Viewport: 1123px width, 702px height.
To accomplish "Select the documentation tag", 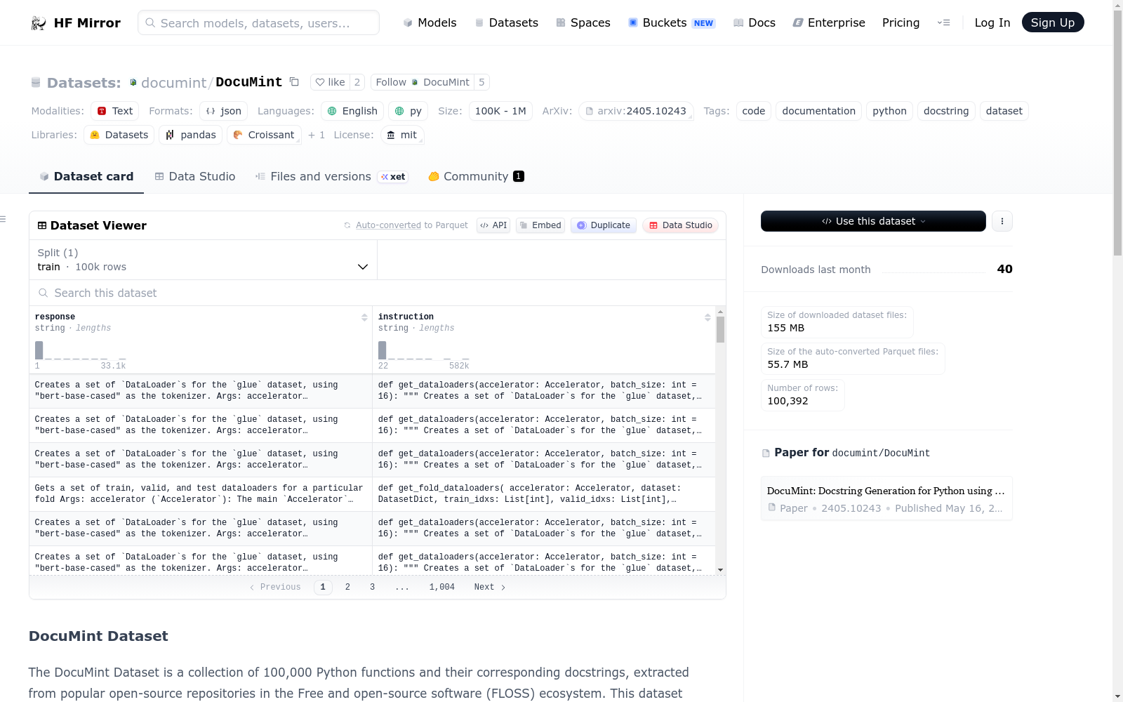I will coord(818,111).
